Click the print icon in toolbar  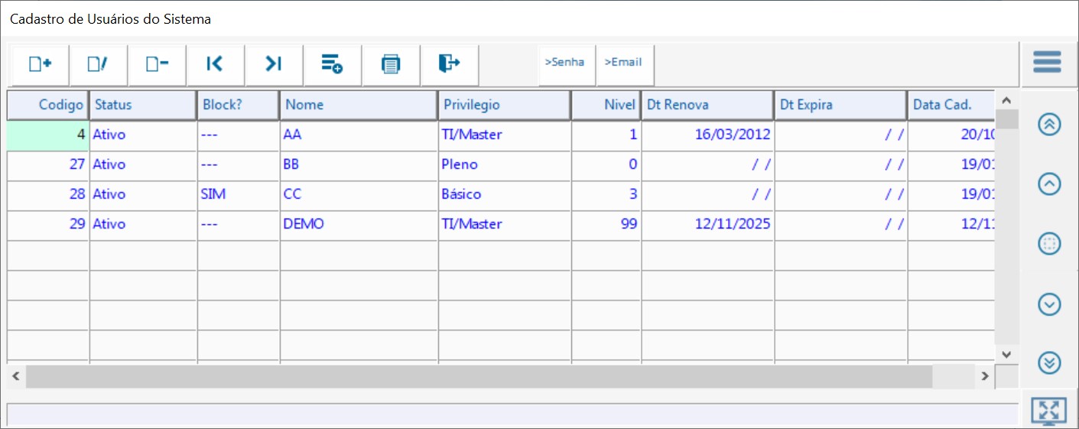(x=391, y=64)
